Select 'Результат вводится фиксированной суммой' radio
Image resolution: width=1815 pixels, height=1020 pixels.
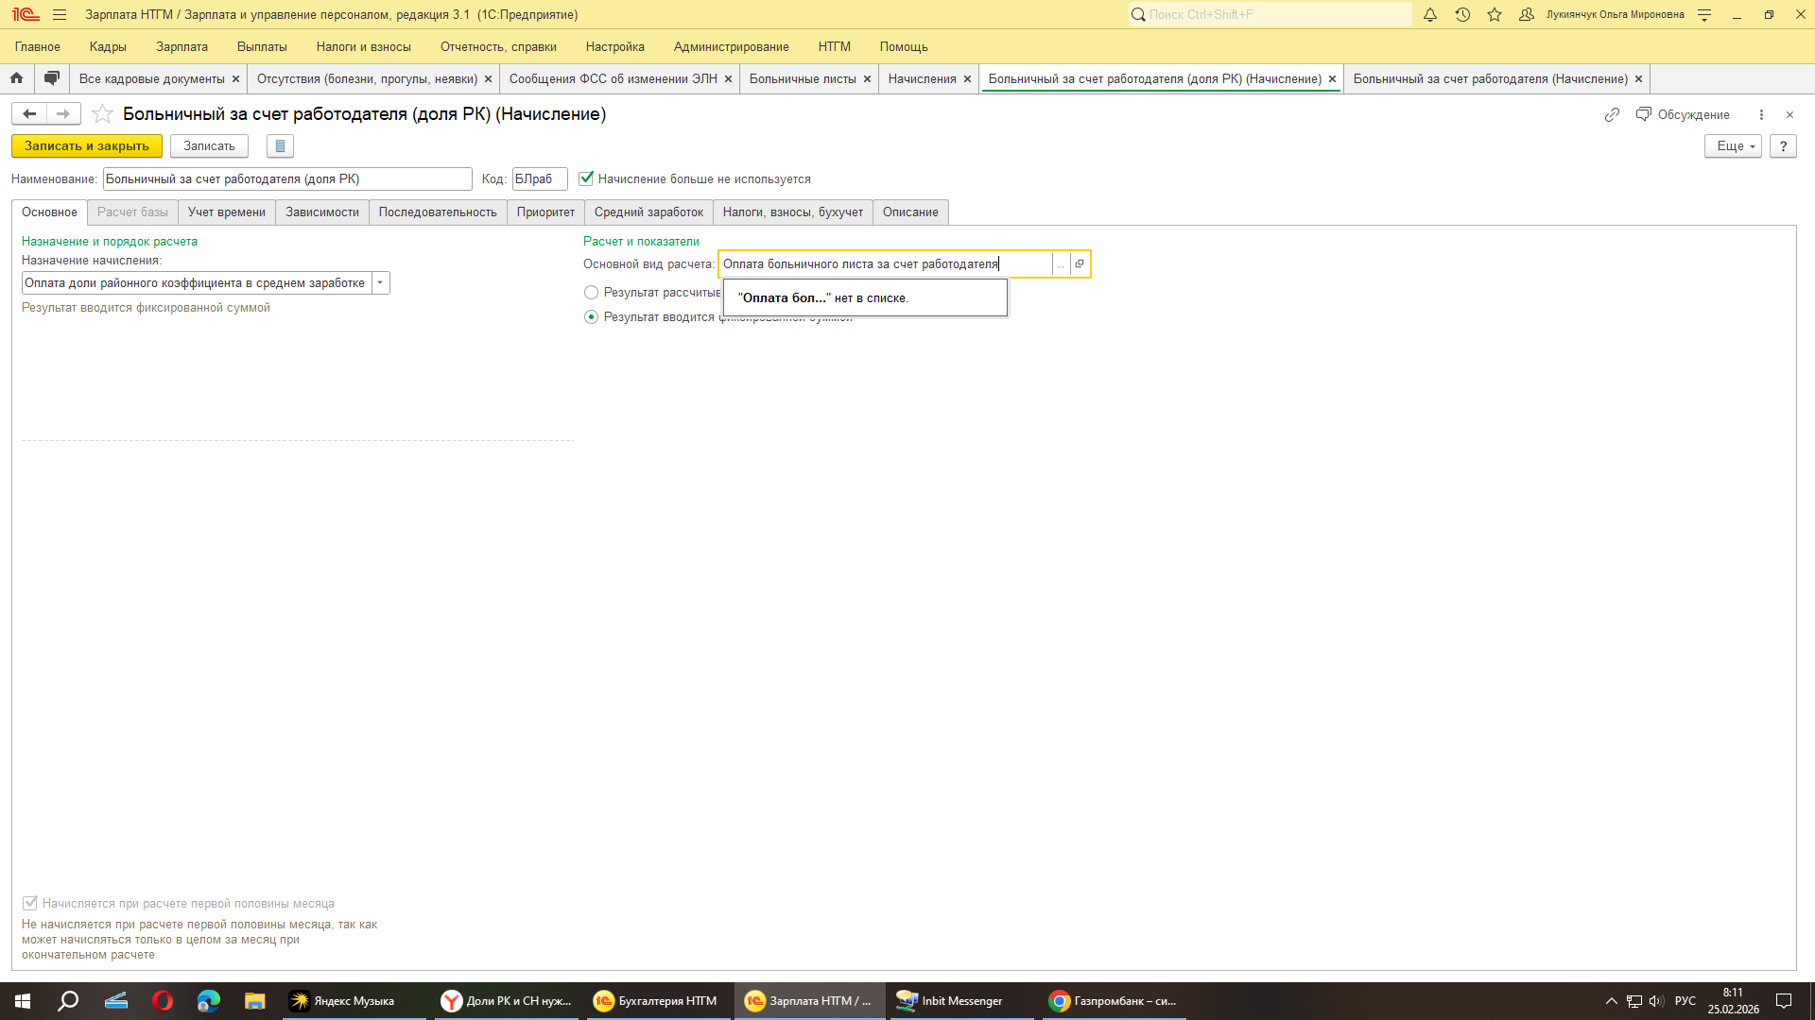click(591, 317)
